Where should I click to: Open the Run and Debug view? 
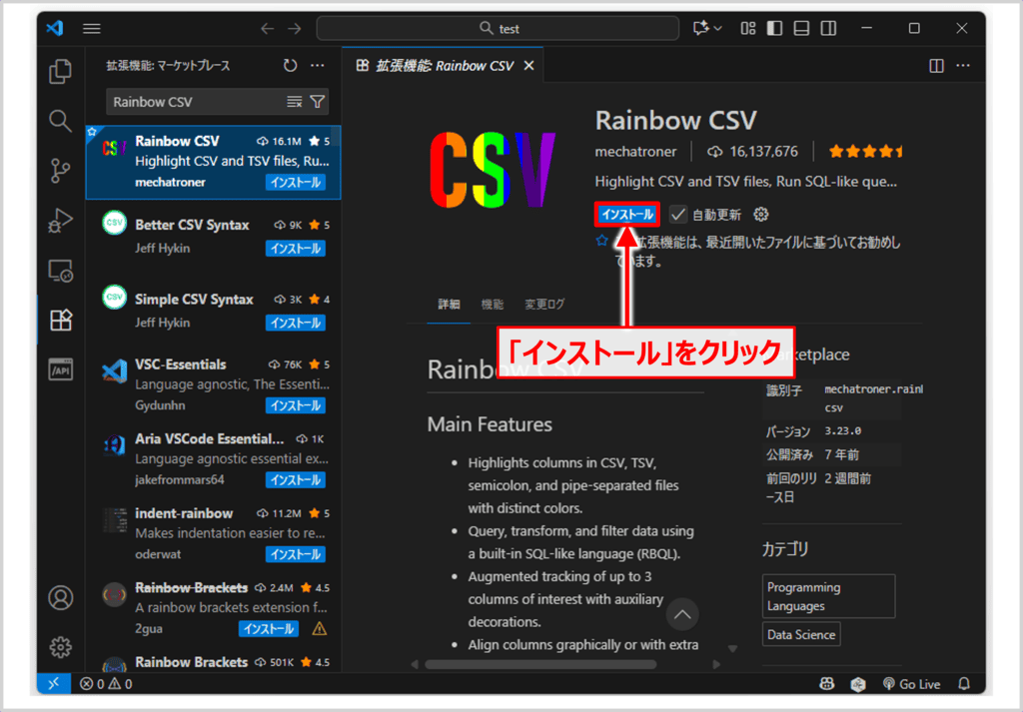61,220
